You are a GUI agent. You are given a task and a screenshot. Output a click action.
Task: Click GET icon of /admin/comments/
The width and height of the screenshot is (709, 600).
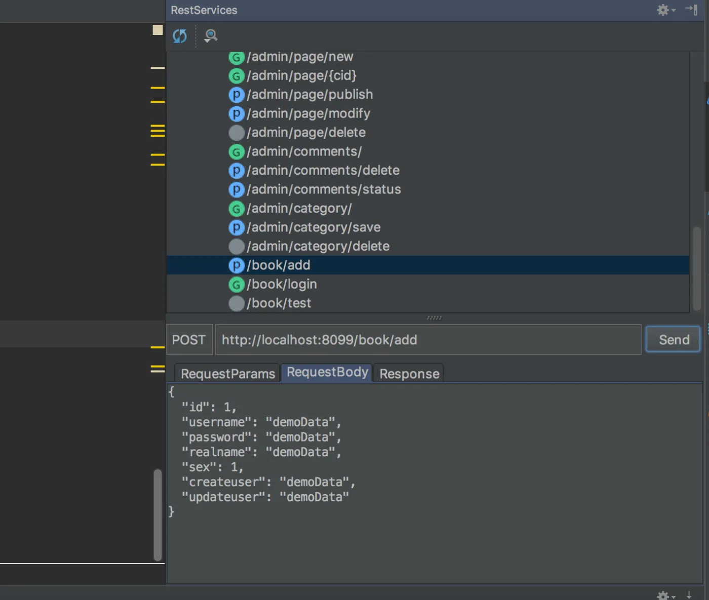coord(237,152)
